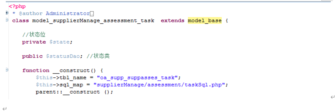The image size is (336, 112).
Task: Click the private keyword
Action: pos(34,42)
